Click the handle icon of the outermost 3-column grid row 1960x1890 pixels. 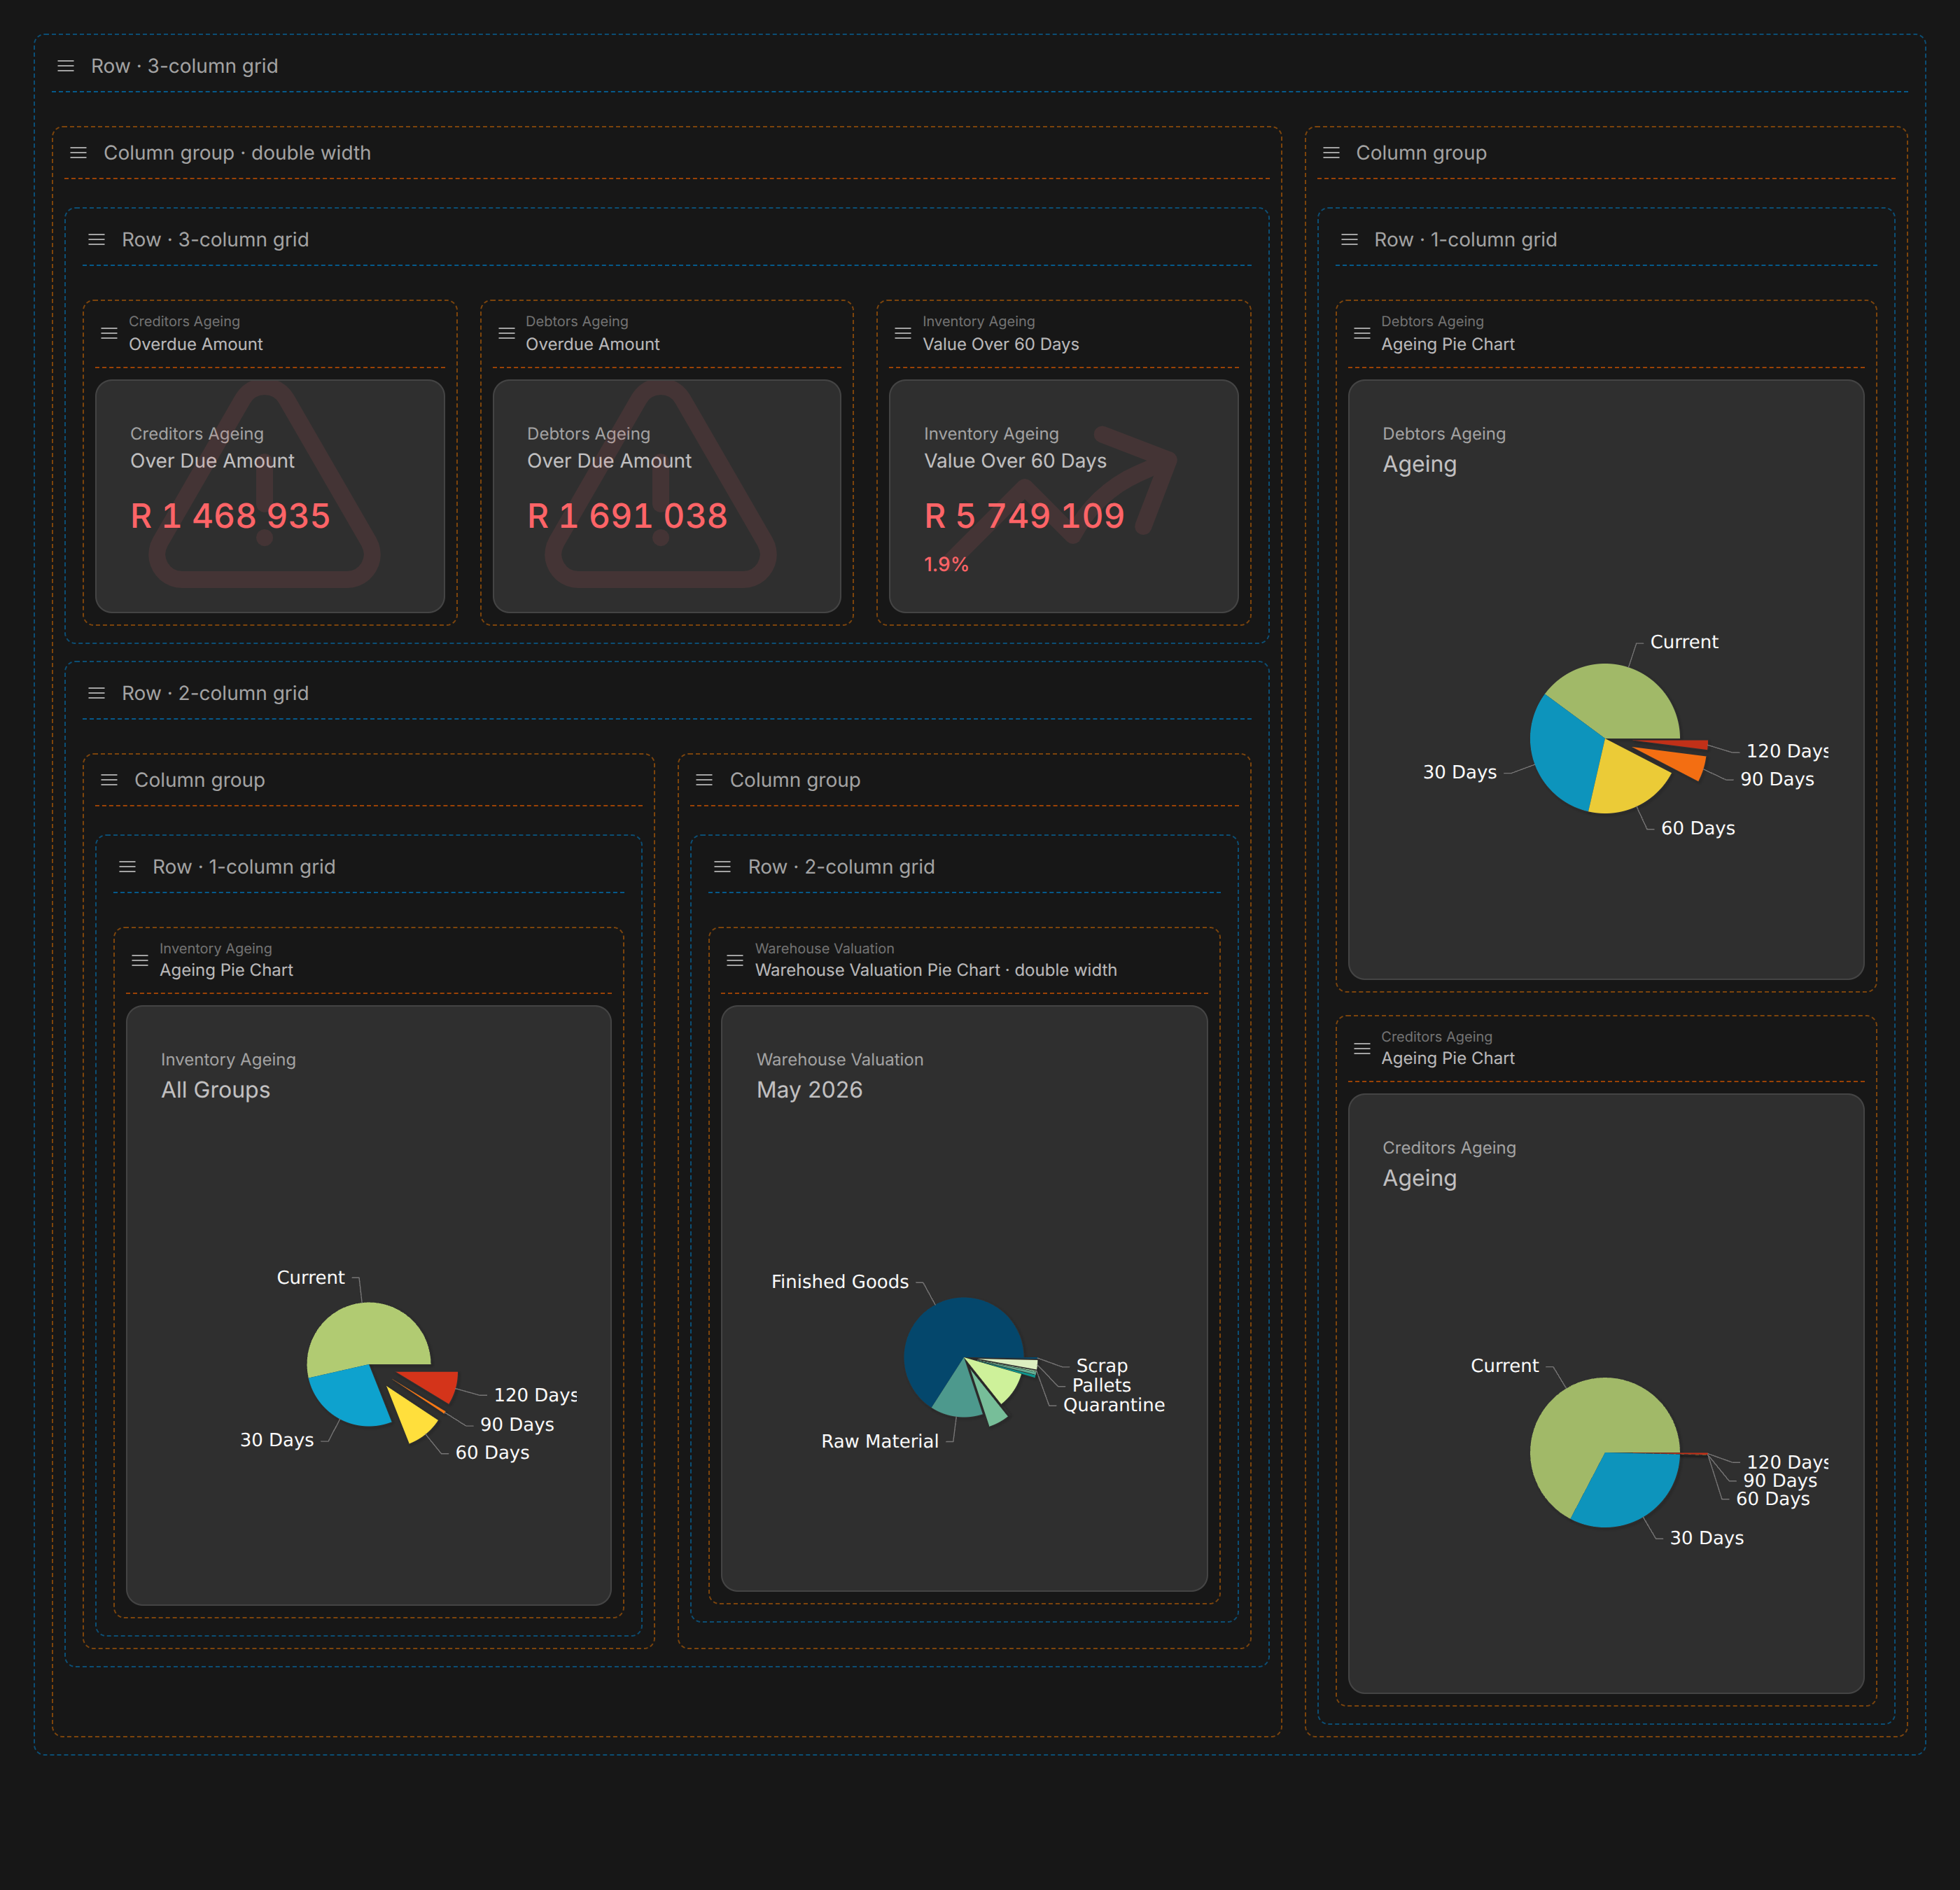tap(66, 66)
